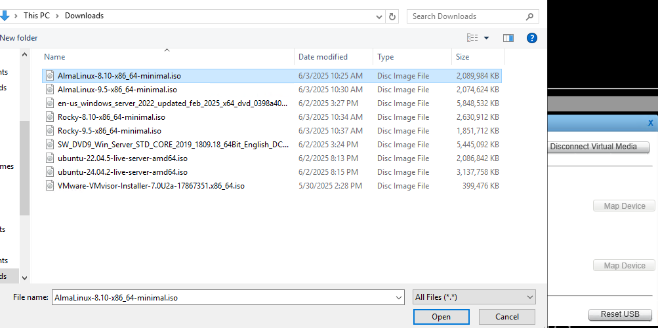Click the Help question mark icon

click(532, 38)
